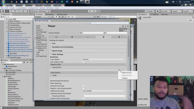This screenshot has height=109, width=194.
Task: Toggle Auto Graphics API checkbox
Action: tap(83, 62)
